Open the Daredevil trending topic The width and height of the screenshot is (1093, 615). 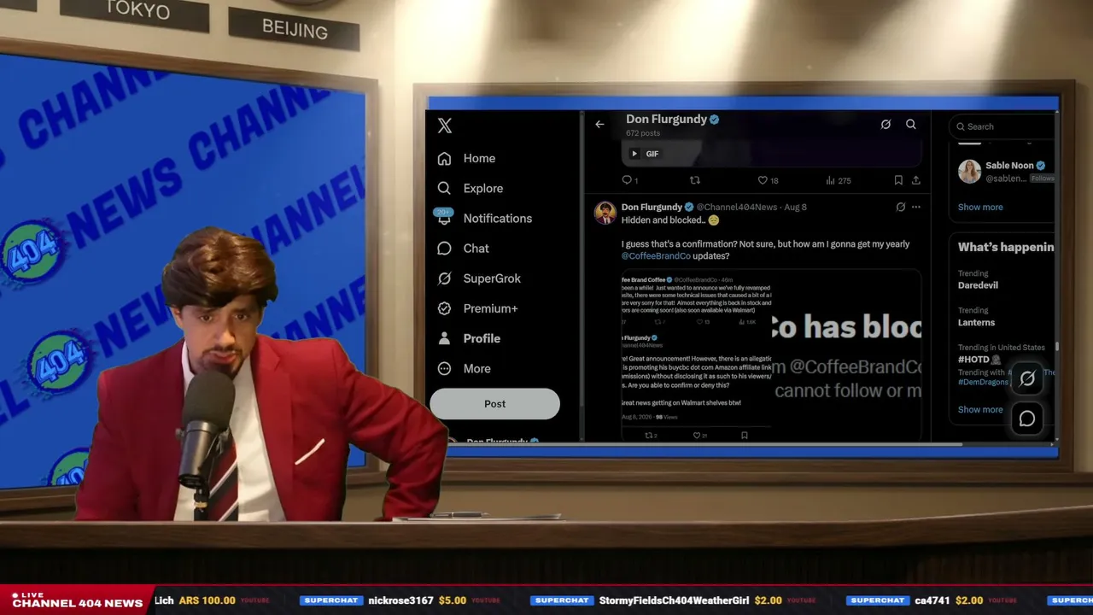coord(978,285)
